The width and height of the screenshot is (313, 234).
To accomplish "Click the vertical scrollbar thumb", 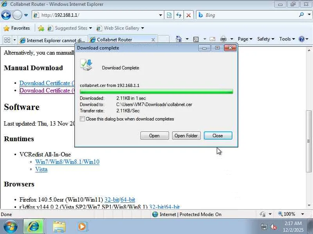I will pos(309,141).
